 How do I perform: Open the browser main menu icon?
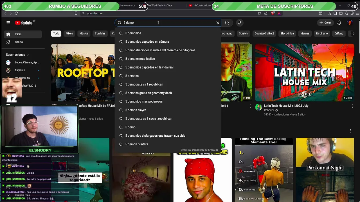click(357, 13)
